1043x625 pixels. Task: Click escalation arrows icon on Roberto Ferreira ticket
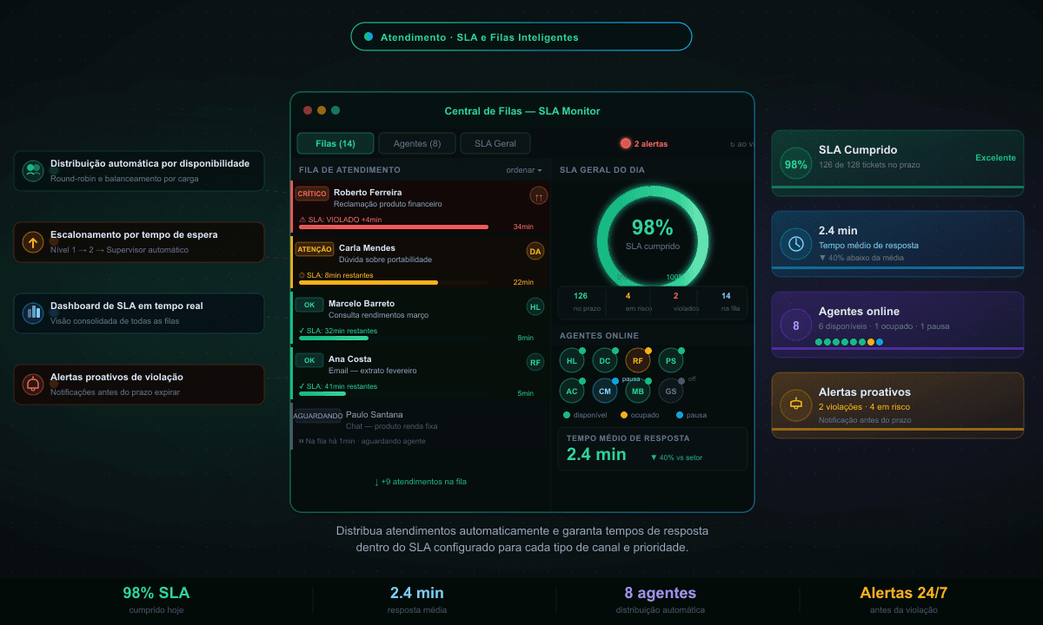(539, 196)
